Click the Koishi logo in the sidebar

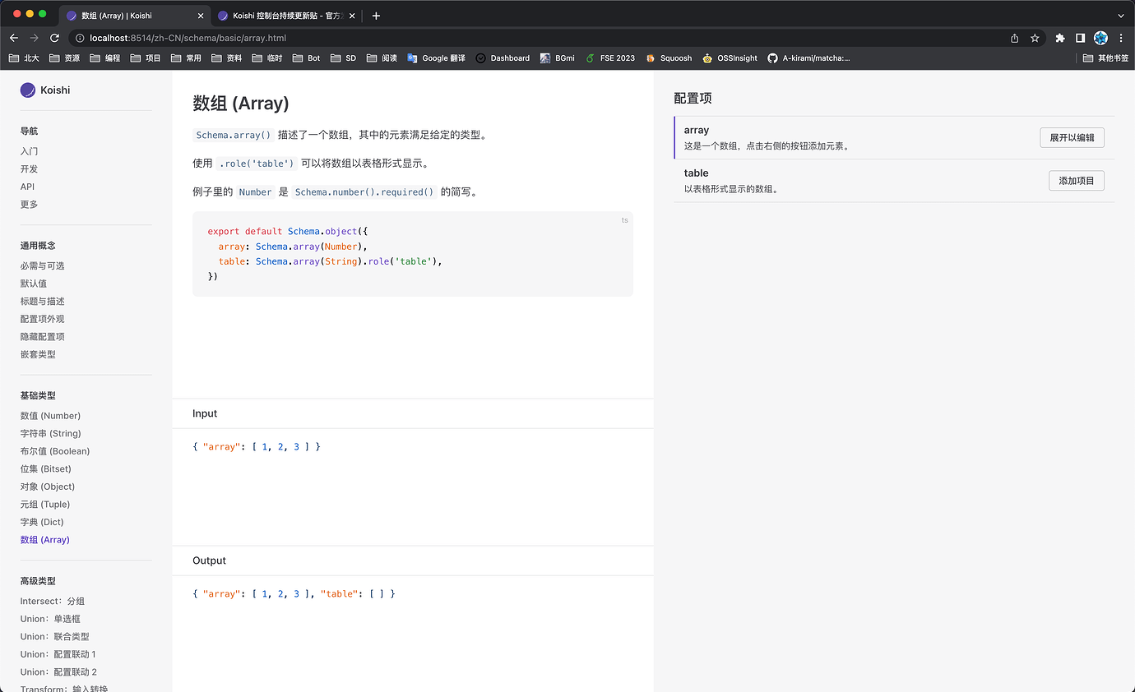point(28,90)
